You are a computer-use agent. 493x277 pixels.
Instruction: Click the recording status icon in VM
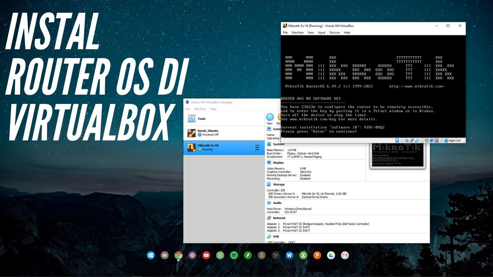point(432,140)
